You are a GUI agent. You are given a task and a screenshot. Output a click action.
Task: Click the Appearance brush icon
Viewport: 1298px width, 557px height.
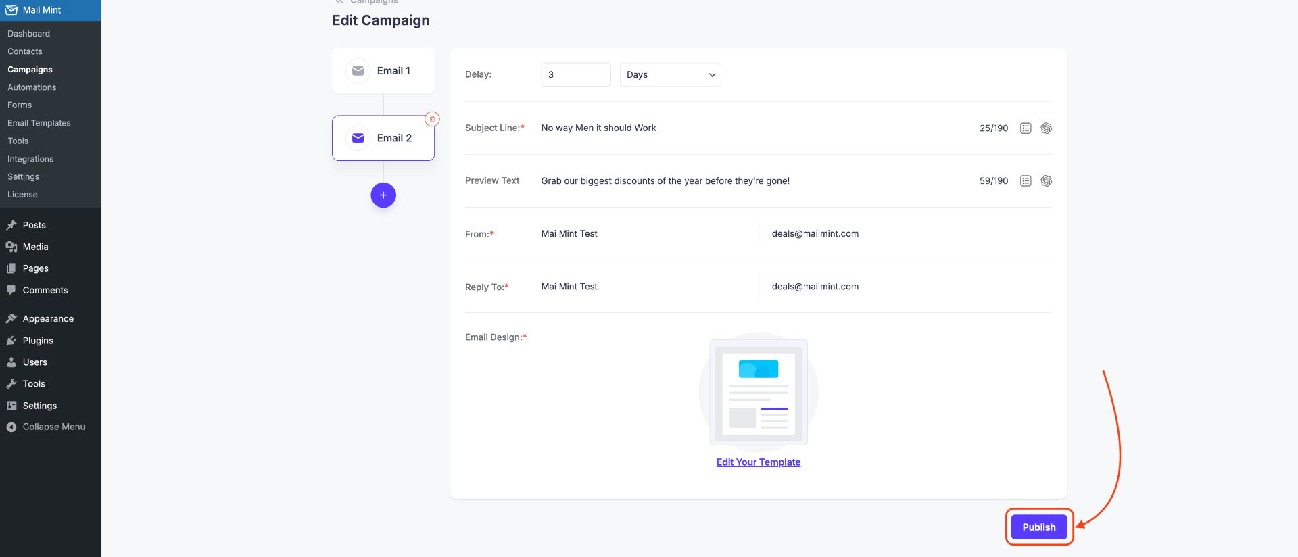[x=11, y=318]
